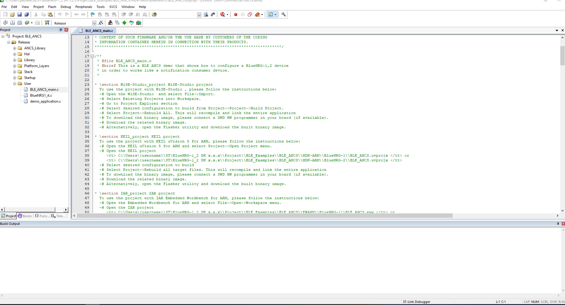Open the Release target dropdown

(x=94, y=23)
